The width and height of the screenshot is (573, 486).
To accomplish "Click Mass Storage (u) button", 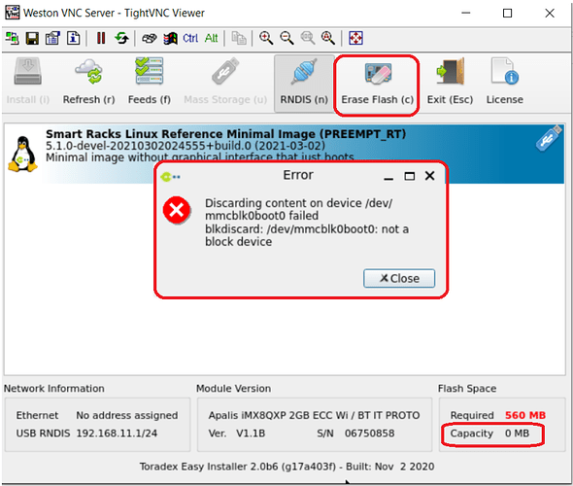I will point(225,83).
